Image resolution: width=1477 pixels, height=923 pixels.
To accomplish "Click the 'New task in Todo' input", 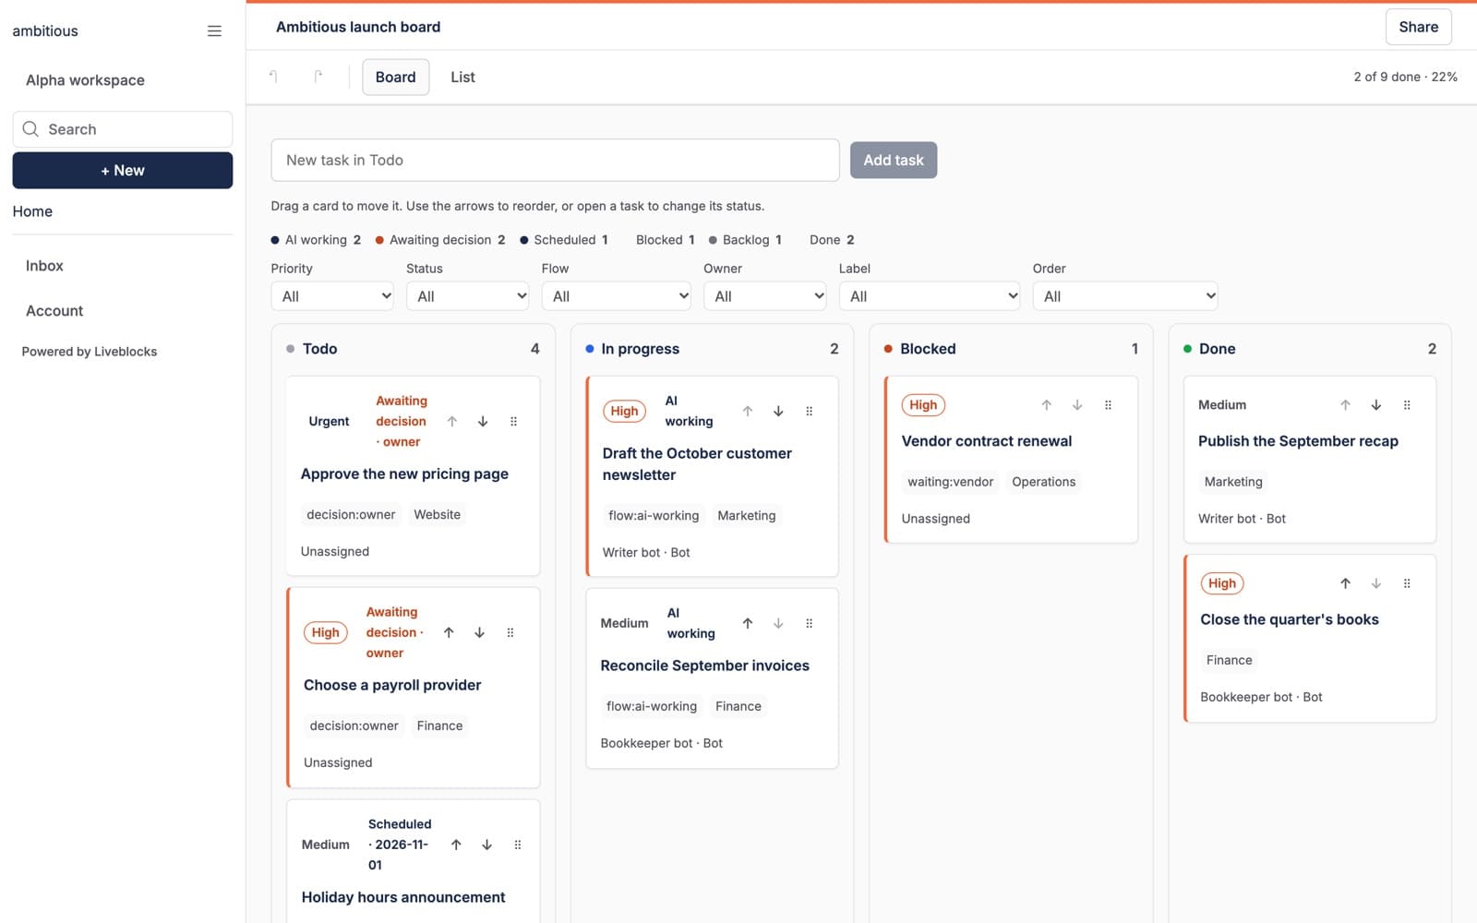I will [555, 161].
